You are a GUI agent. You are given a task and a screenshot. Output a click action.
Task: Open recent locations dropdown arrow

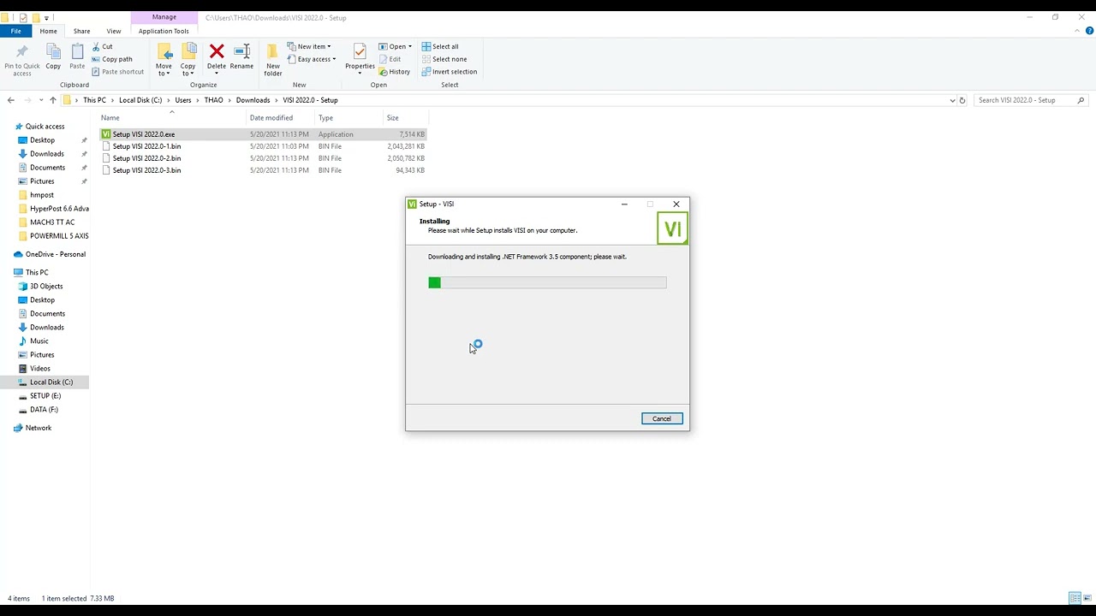pos(40,101)
